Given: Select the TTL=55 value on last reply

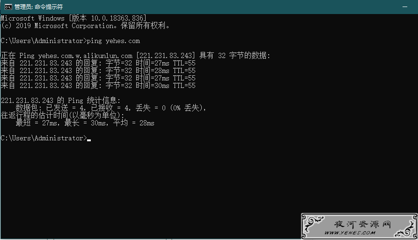Looking at the screenshot, I should tap(184, 86).
